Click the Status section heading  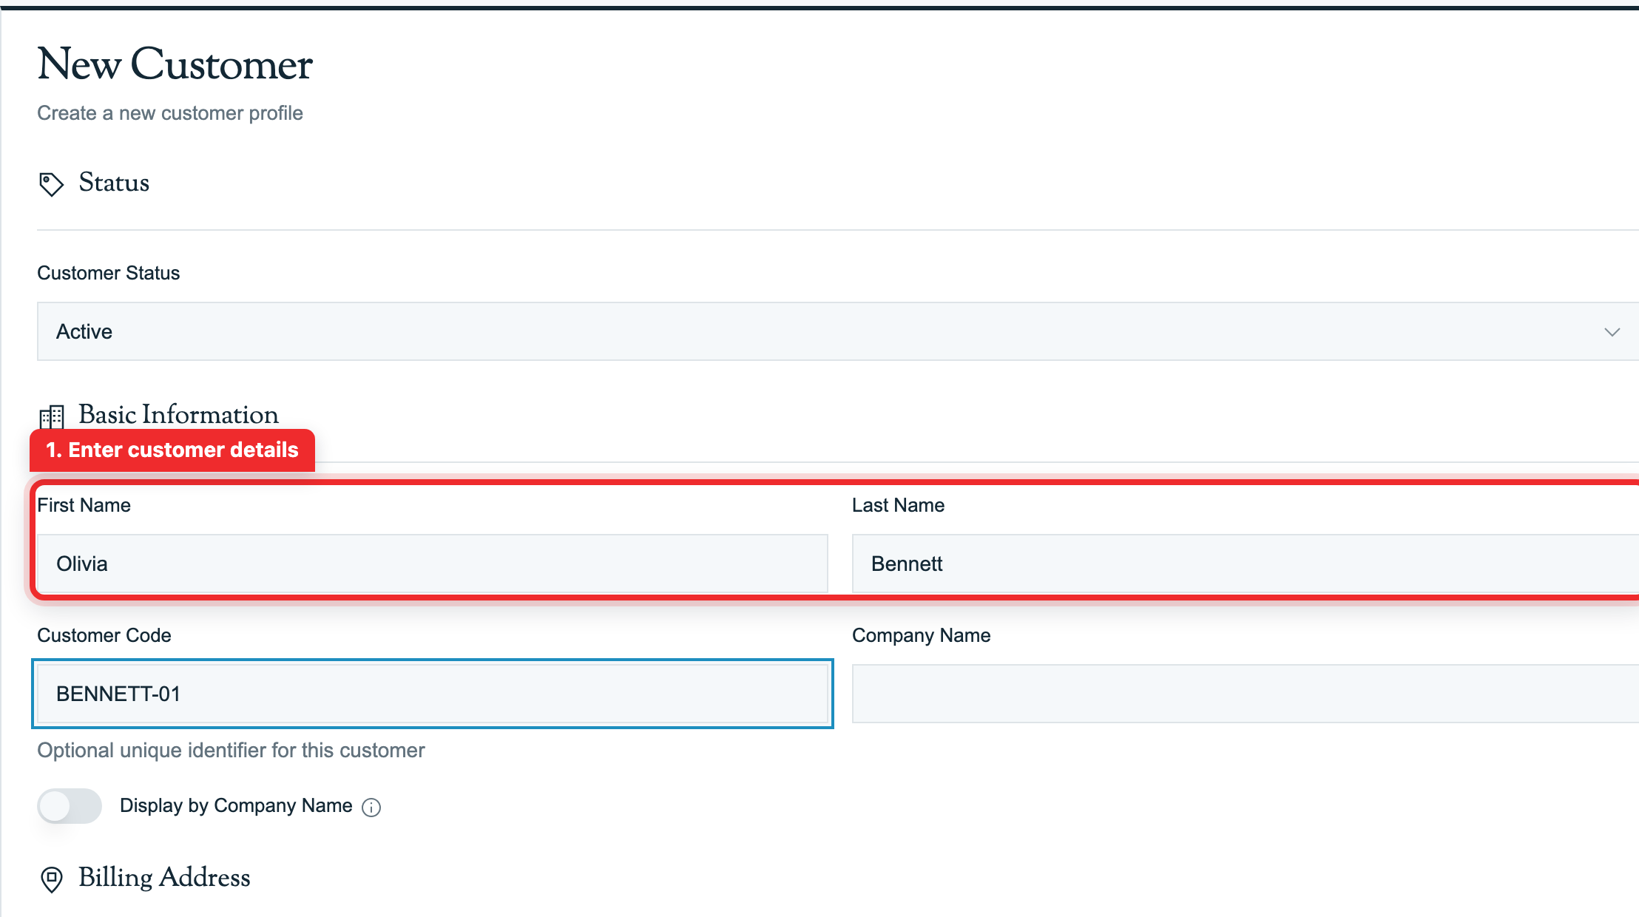point(114,183)
